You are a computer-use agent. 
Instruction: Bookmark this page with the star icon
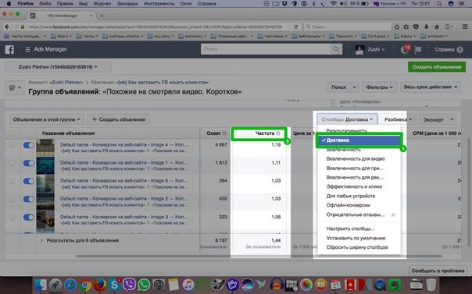tap(397, 27)
